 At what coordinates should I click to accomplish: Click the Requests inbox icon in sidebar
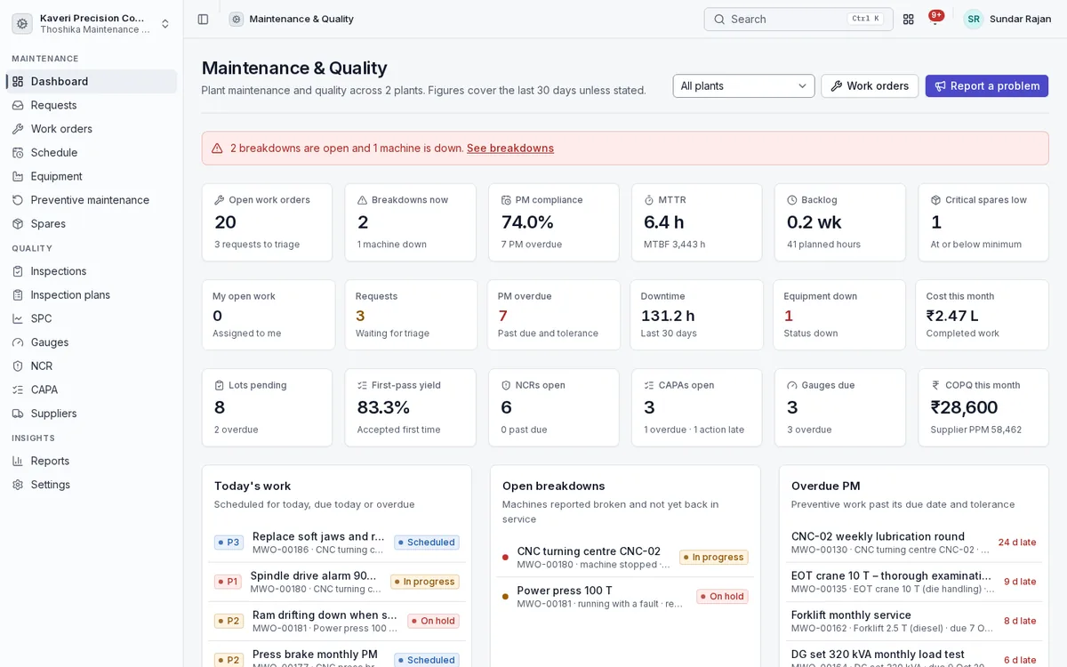click(x=18, y=105)
